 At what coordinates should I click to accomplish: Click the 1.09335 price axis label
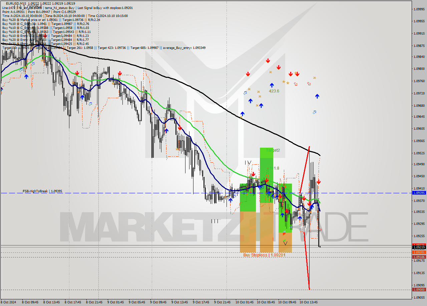coord(419,212)
